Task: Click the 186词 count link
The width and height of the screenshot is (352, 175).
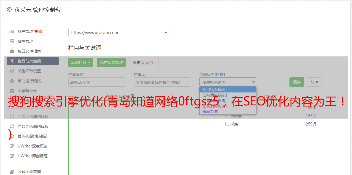Action: click(x=311, y=116)
